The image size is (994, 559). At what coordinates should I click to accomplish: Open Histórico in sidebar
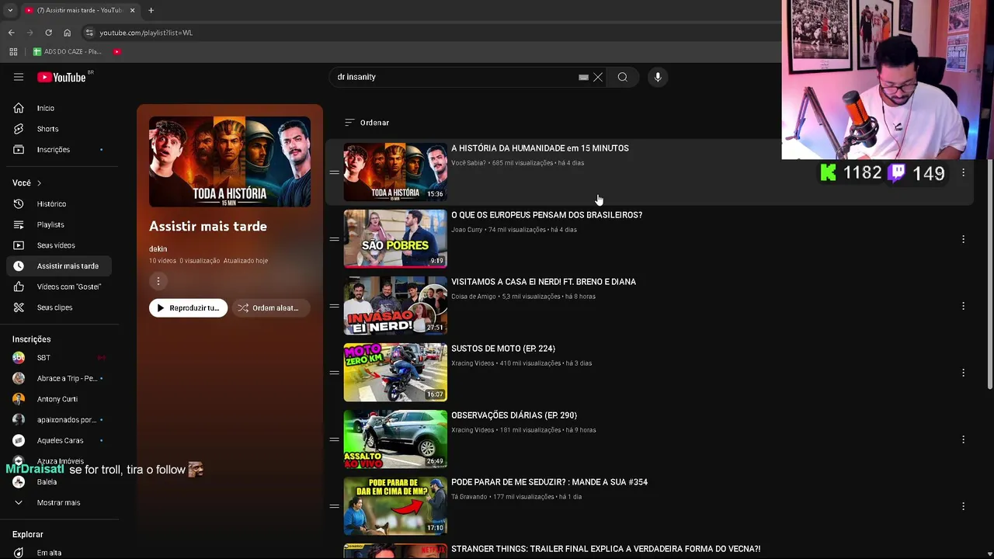click(59, 203)
